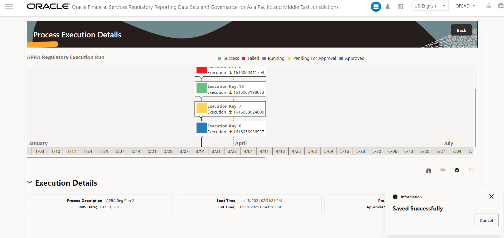Viewport: 504px width, 238px height.
Task: Select Execution Key: 10 timeline card
Action: [230, 89]
